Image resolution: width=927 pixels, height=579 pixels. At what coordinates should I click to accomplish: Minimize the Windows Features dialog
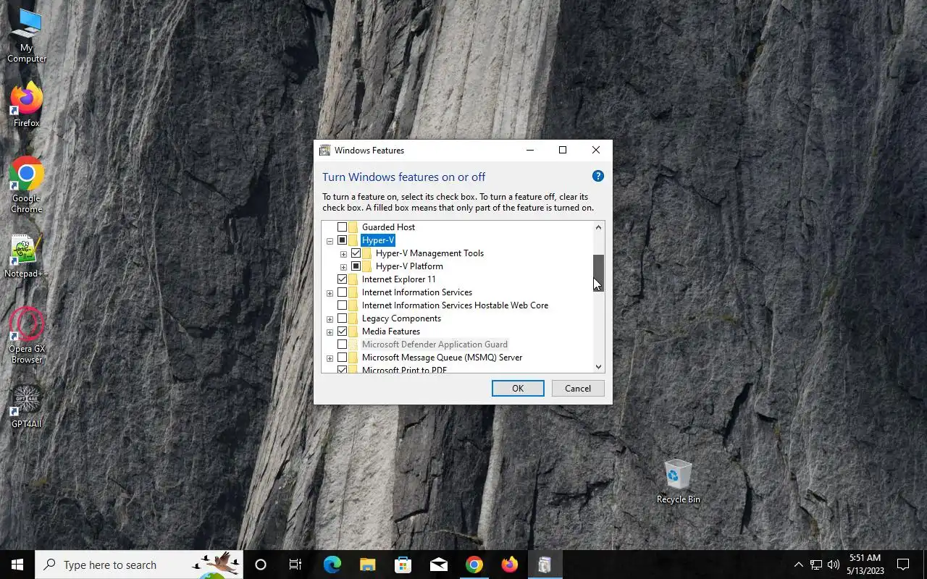pos(530,151)
